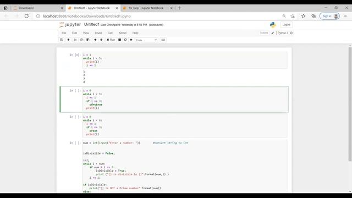Save the notebook with the save and checkpoint icon
This screenshot has height=198, width=352.
click(61, 40)
